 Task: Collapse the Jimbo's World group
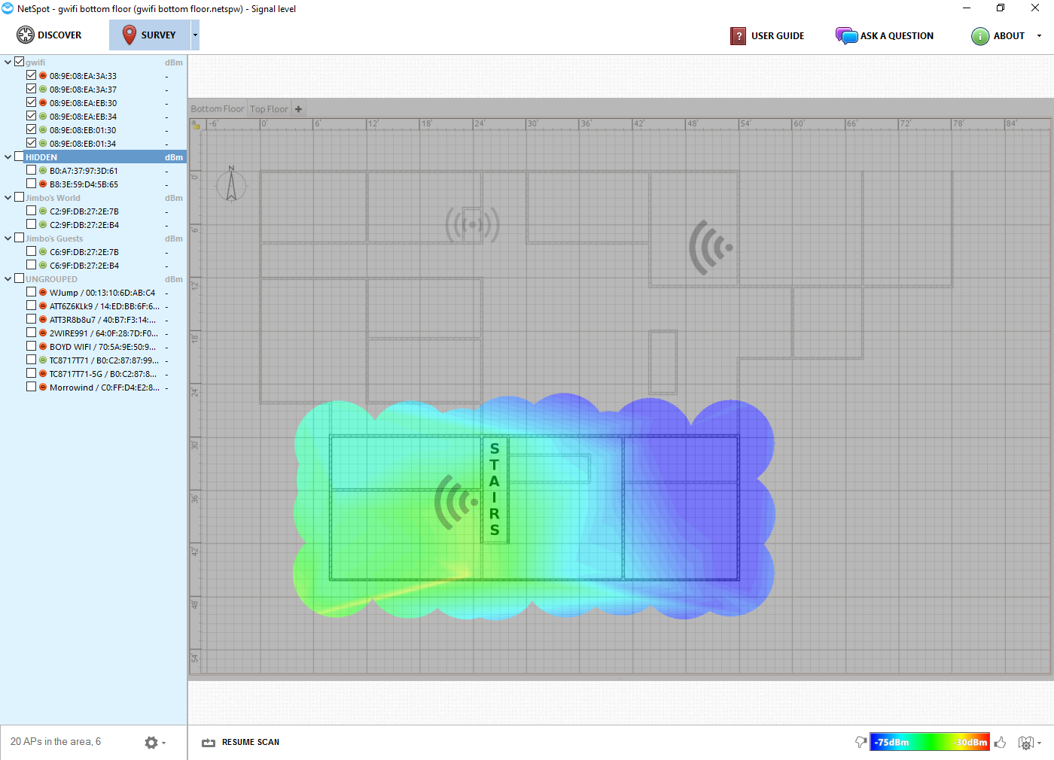click(x=8, y=197)
